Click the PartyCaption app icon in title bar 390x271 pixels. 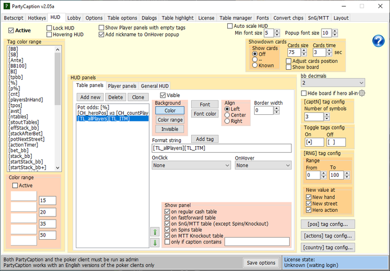click(6, 6)
